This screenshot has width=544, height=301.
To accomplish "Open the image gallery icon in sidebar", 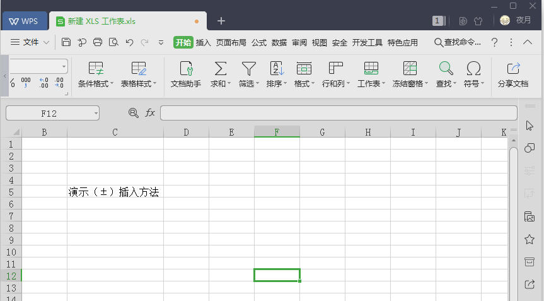I will point(530,216).
